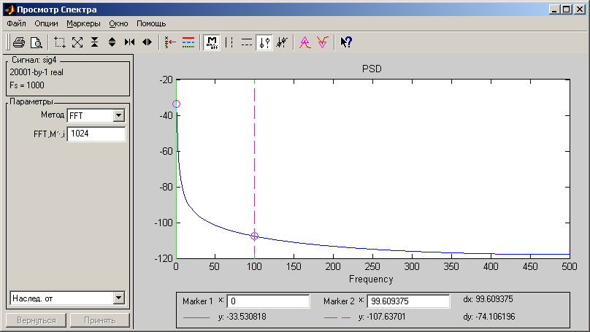This screenshot has height=332, width=590.
Task: Open the Маркеры menu
Action: point(83,23)
